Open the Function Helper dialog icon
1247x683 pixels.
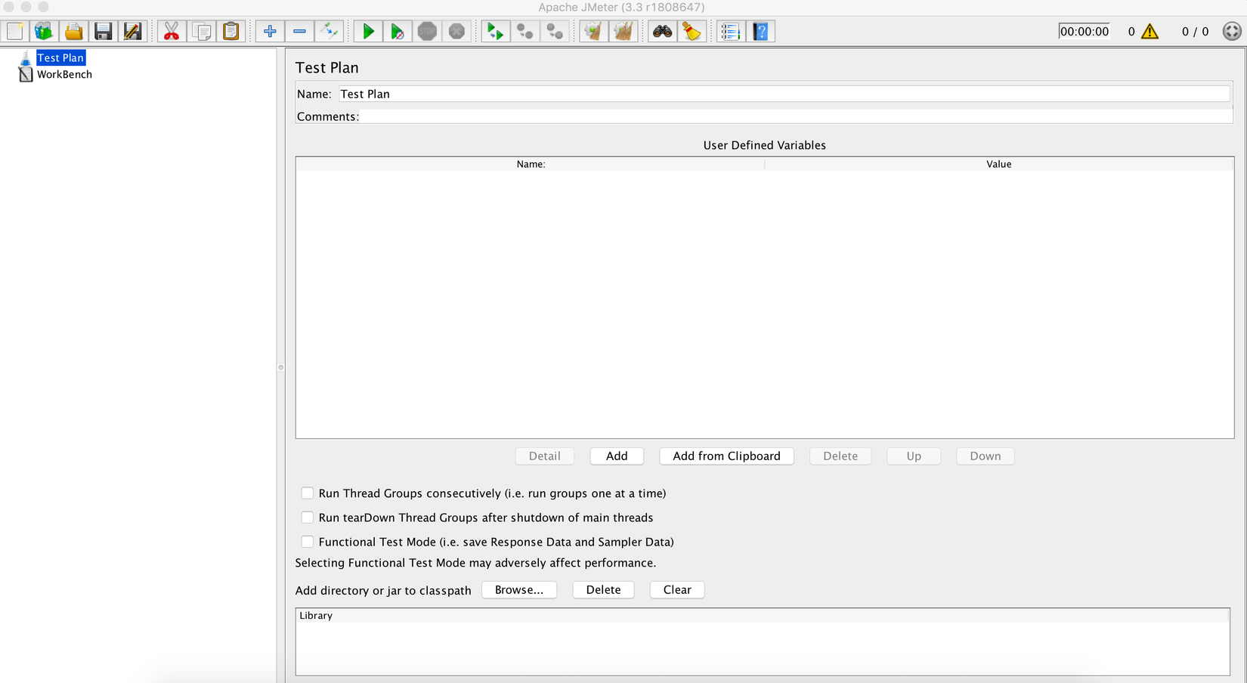click(x=730, y=31)
